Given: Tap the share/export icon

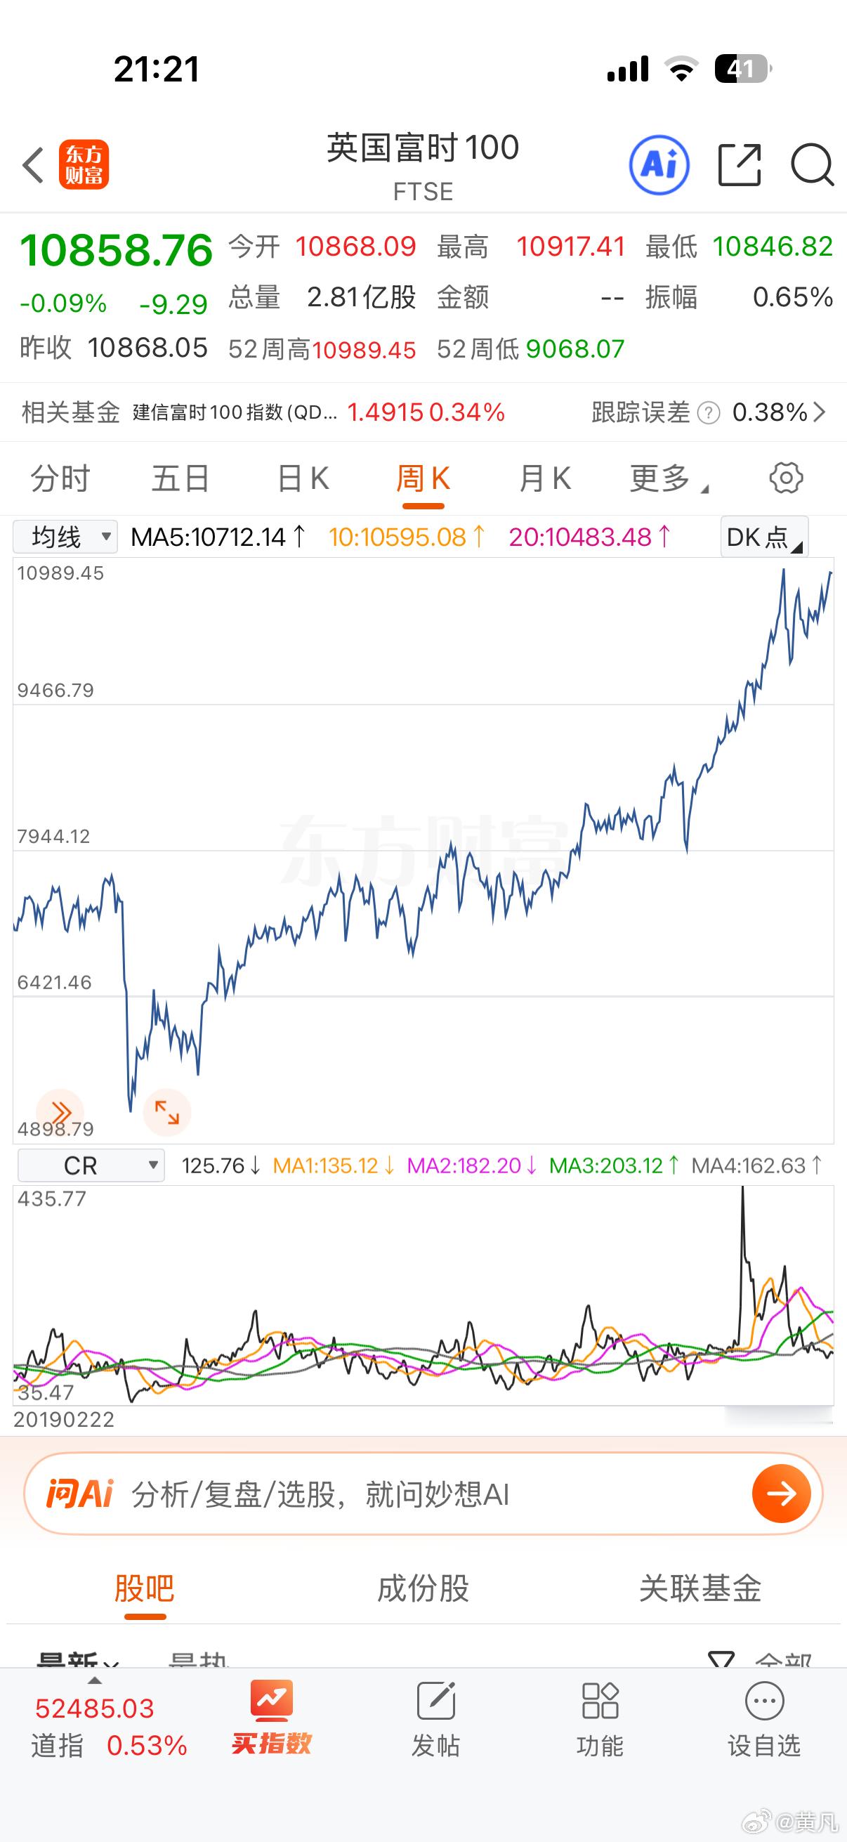Looking at the screenshot, I should (739, 165).
